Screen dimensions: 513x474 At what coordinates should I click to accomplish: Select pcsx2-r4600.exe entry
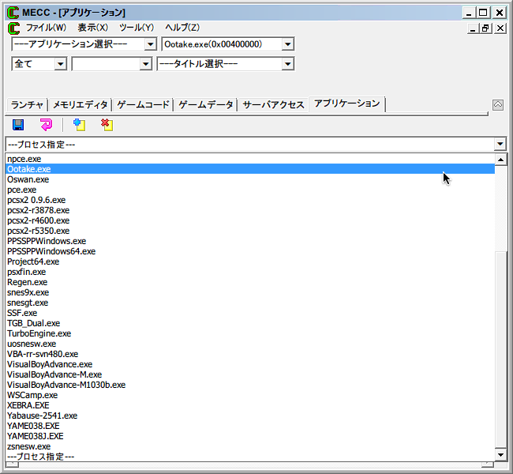tap(250, 220)
